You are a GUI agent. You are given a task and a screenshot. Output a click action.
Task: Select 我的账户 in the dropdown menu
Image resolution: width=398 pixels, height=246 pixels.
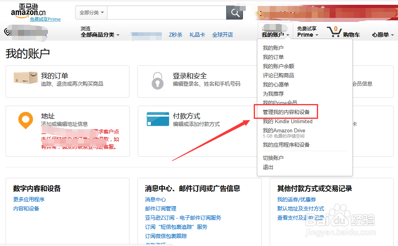(273, 48)
